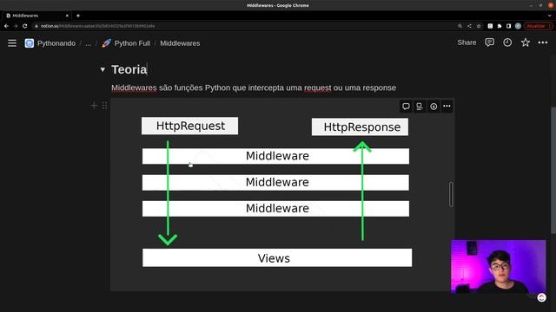The width and height of the screenshot is (556, 312).
Task: Go to the Python Full breadcrumb
Action: pyautogui.click(x=132, y=43)
